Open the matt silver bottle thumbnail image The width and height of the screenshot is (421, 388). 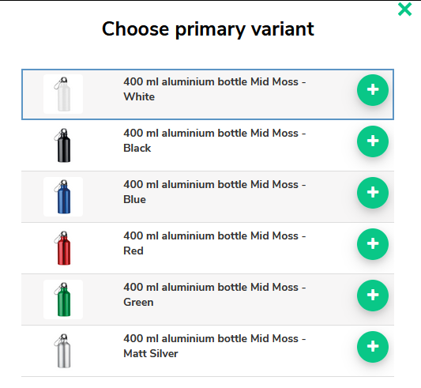[63, 351]
